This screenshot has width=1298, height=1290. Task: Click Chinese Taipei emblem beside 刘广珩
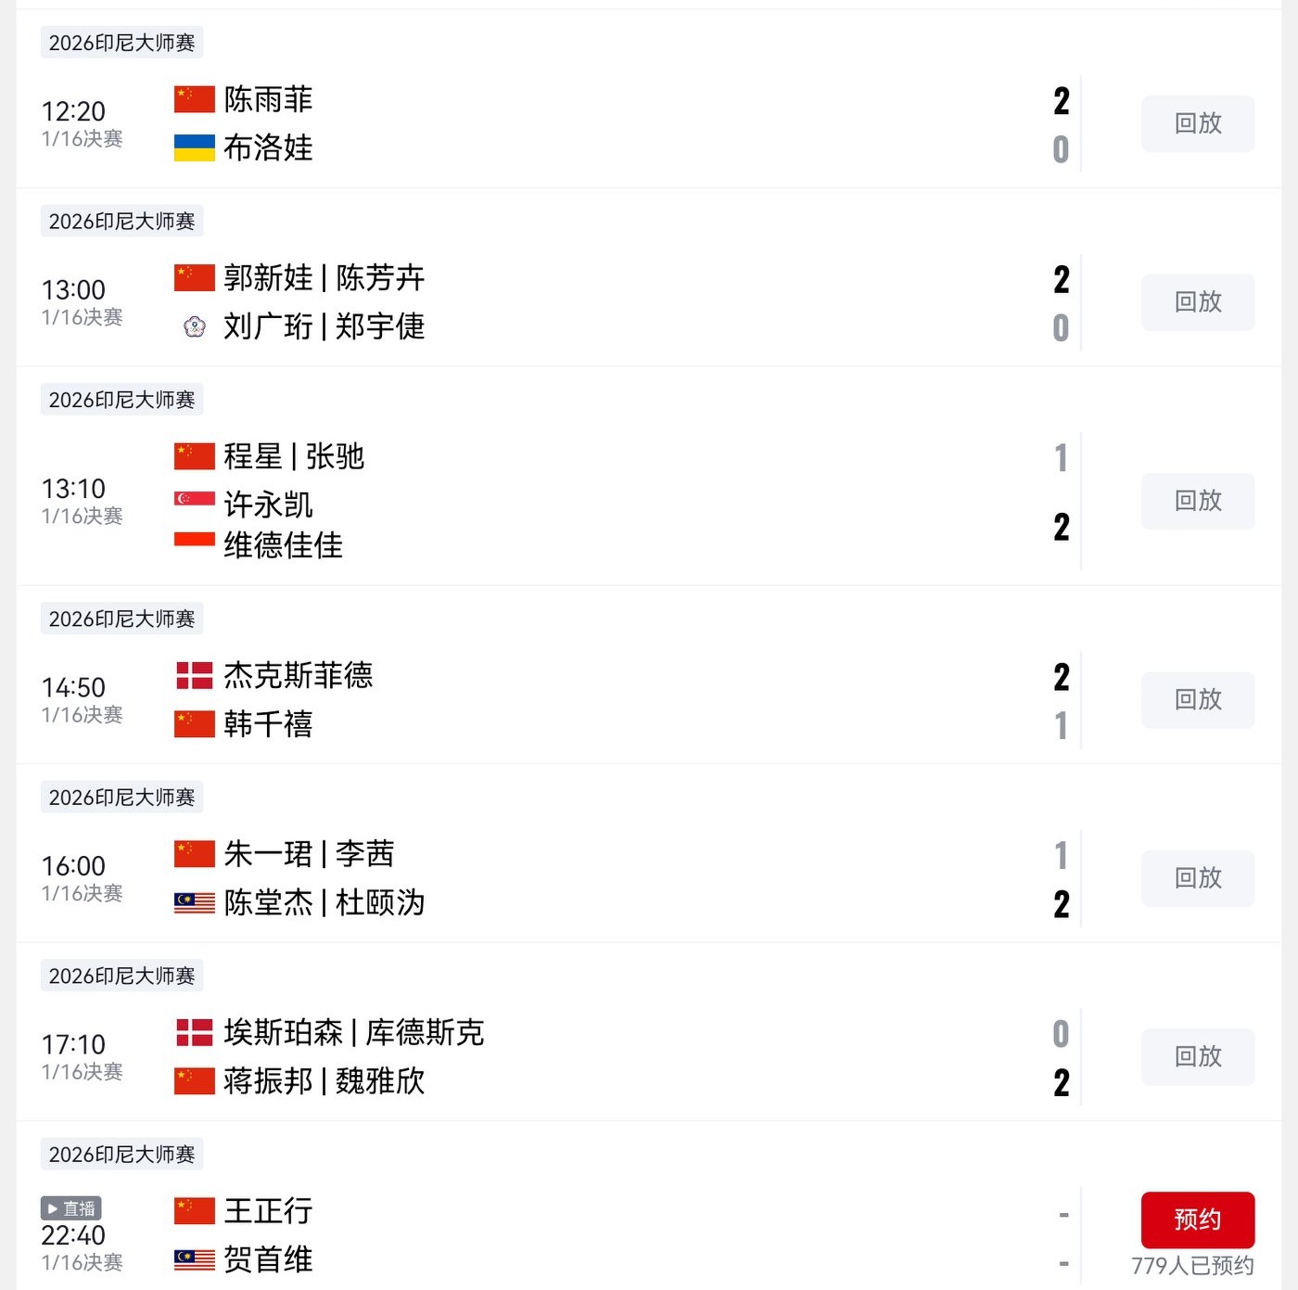click(194, 326)
